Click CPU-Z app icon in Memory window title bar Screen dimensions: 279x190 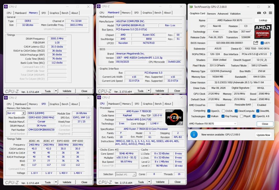click(x=6, y=7)
